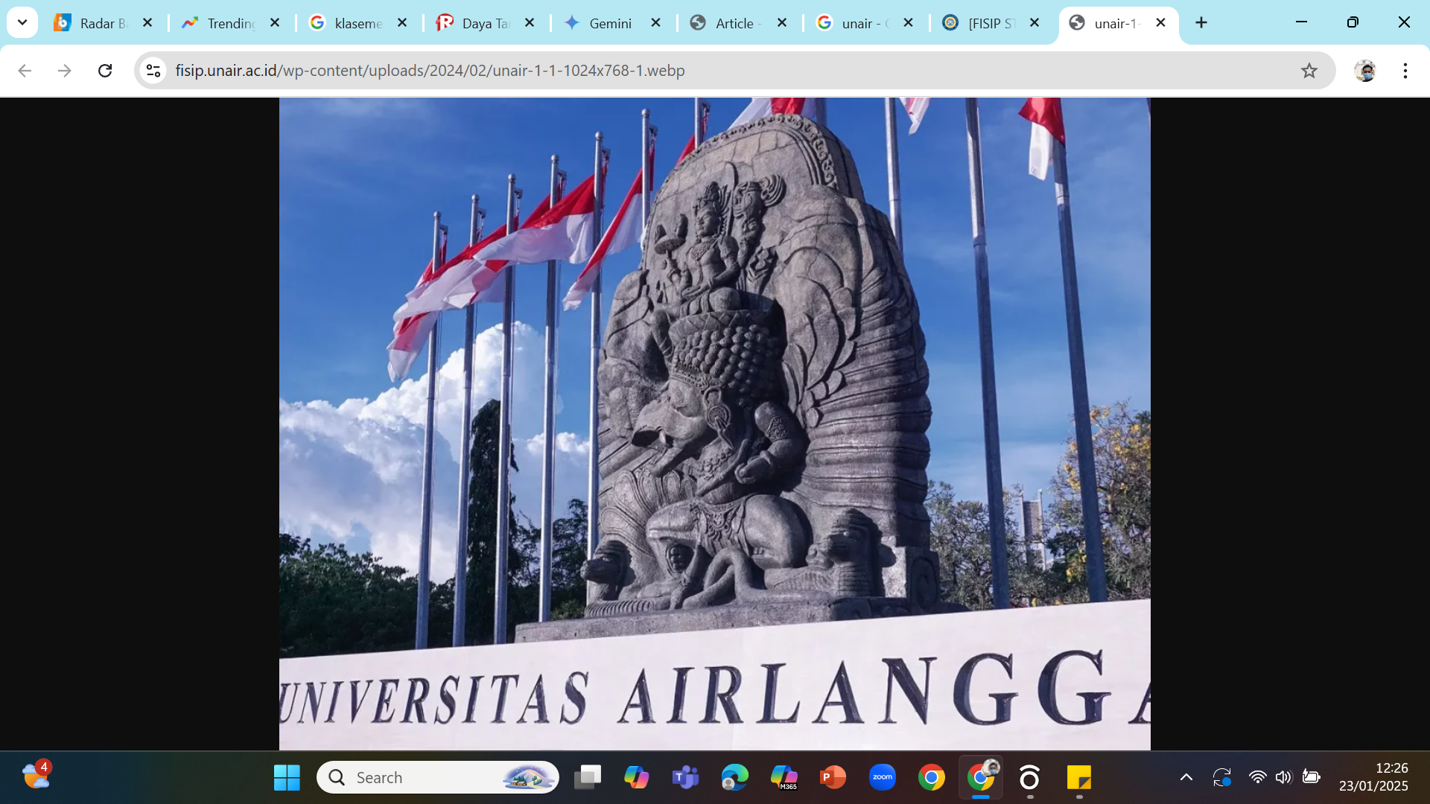Open the sync status tray icon
1430x804 pixels.
[1222, 777]
